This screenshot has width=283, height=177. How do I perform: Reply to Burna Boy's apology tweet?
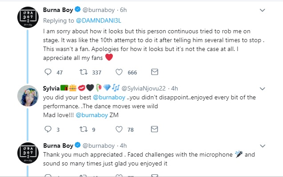point(48,72)
